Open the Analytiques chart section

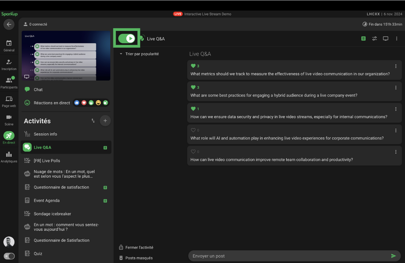[9, 157]
